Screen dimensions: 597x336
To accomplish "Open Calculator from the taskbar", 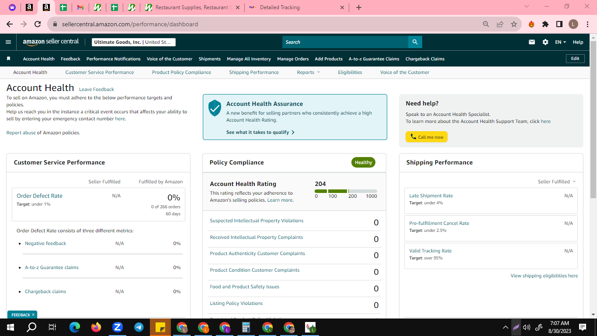I will (x=246, y=327).
